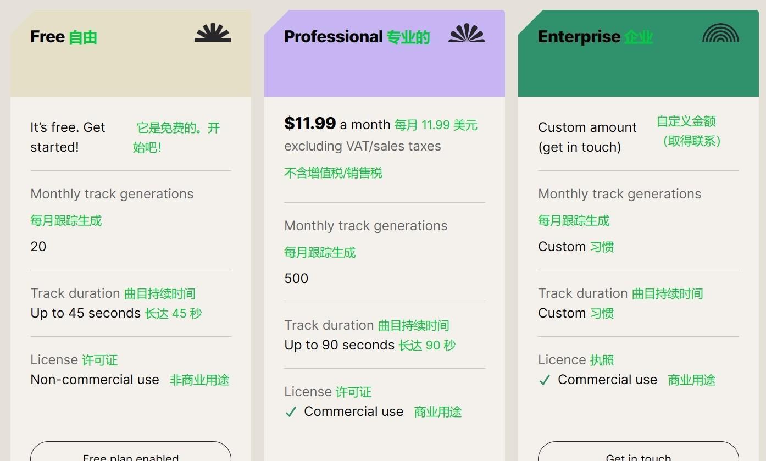Click the green Enterprise header banner

point(639,53)
